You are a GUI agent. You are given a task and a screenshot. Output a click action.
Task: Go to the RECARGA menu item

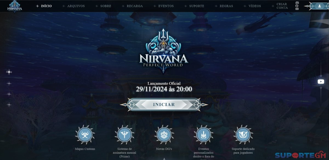point(135,6)
